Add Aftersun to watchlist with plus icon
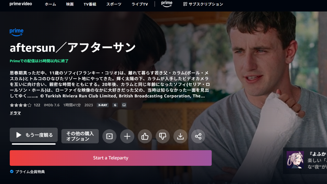327x184 pixels. (127, 136)
